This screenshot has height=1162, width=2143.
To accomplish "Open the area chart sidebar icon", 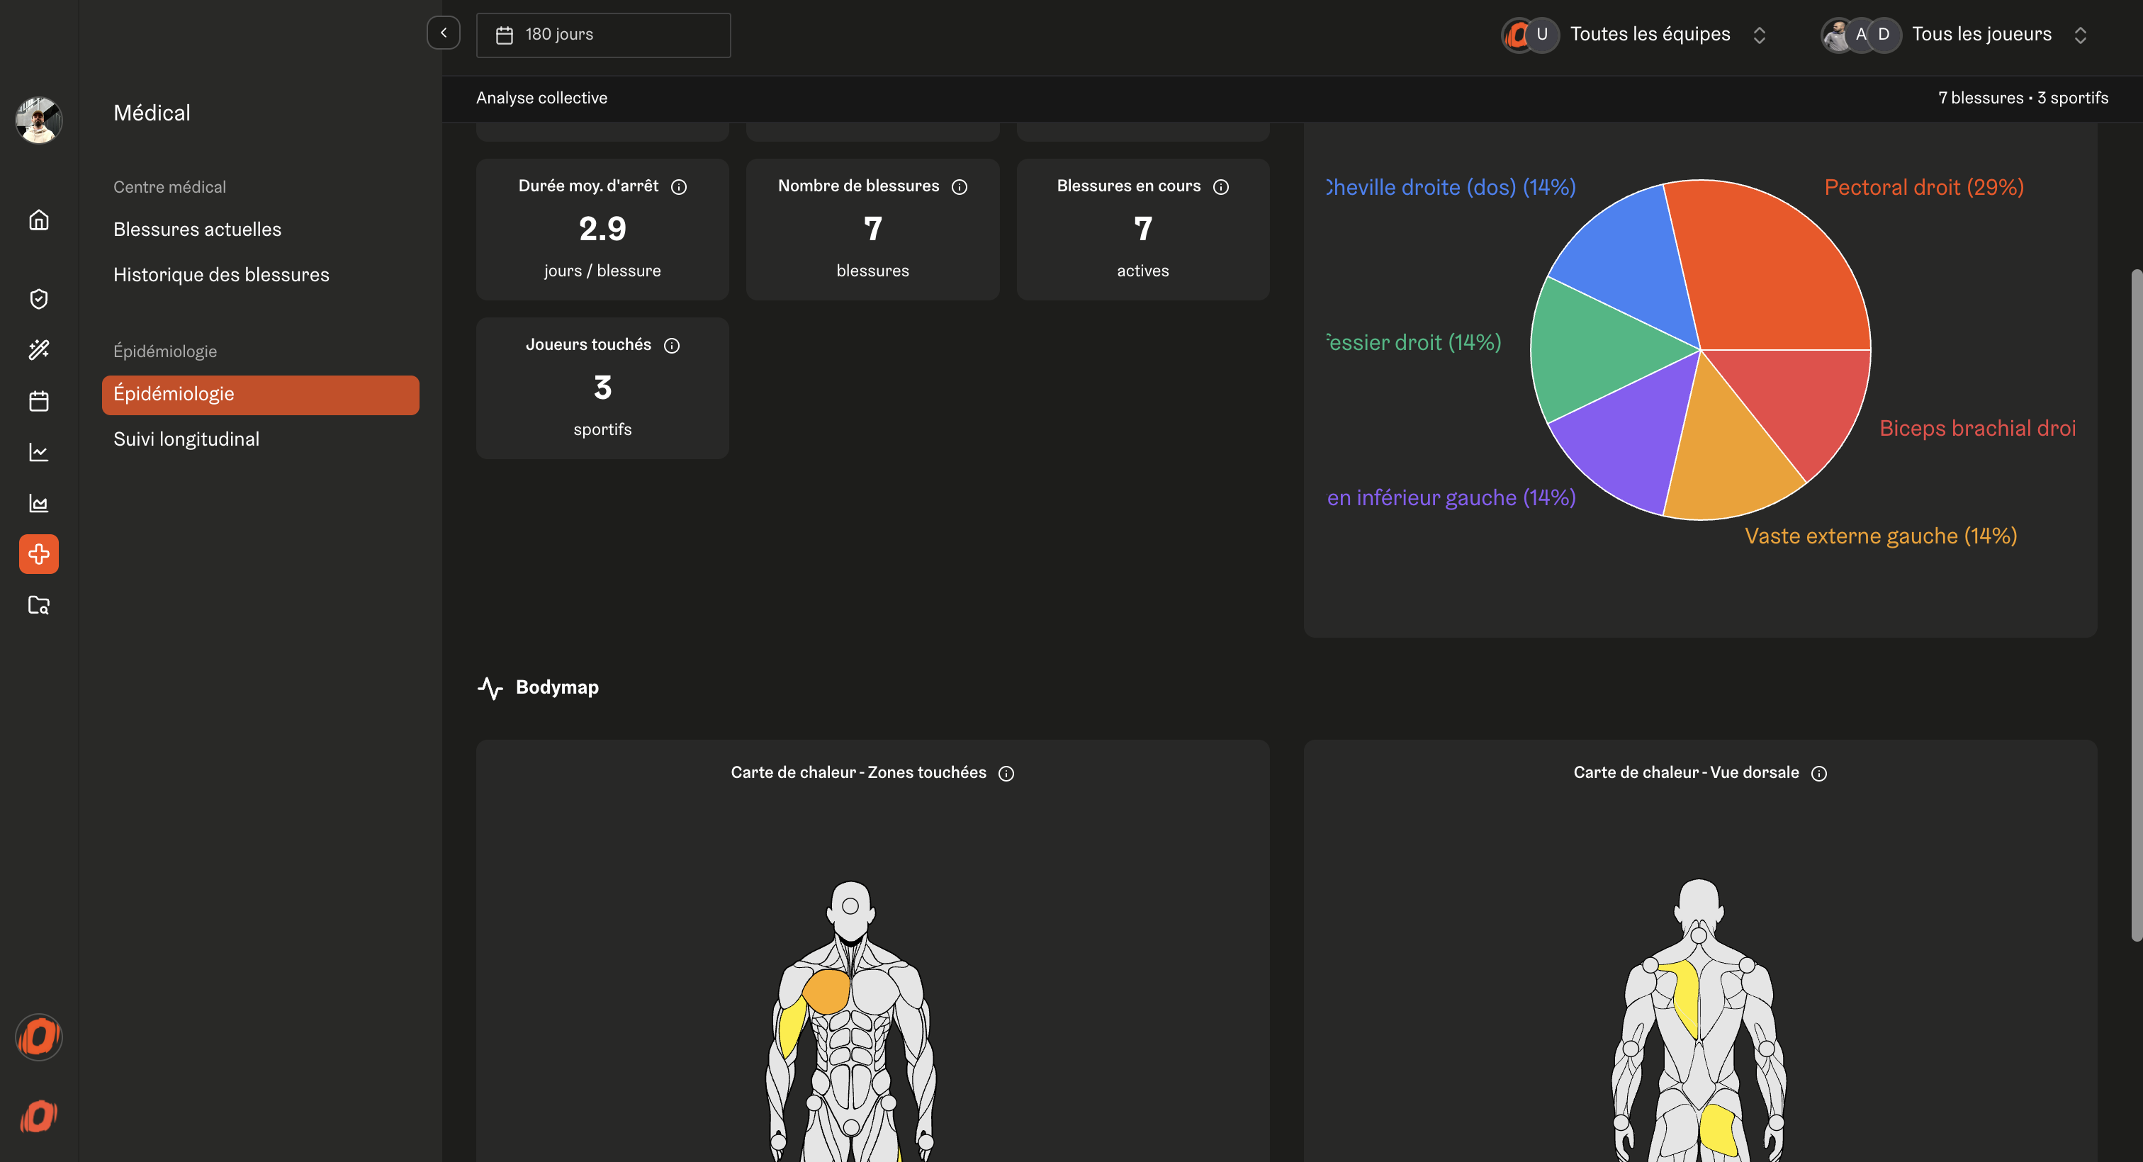I will 38,503.
